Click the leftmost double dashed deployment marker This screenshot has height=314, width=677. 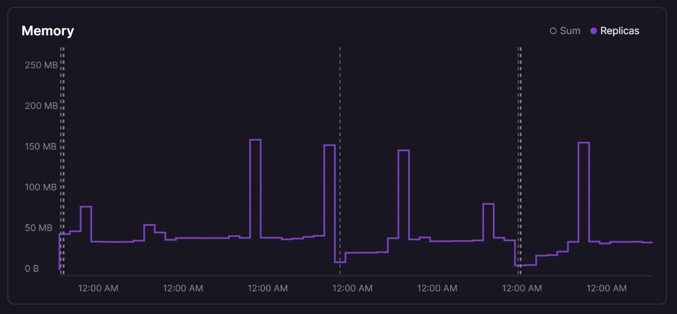pos(62,158)
